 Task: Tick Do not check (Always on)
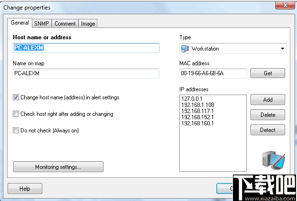[16, 131]
